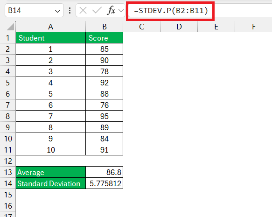Click the Name Box showing B14
Image resolution: width=272 pixels, height=217 pixels.
34,11
